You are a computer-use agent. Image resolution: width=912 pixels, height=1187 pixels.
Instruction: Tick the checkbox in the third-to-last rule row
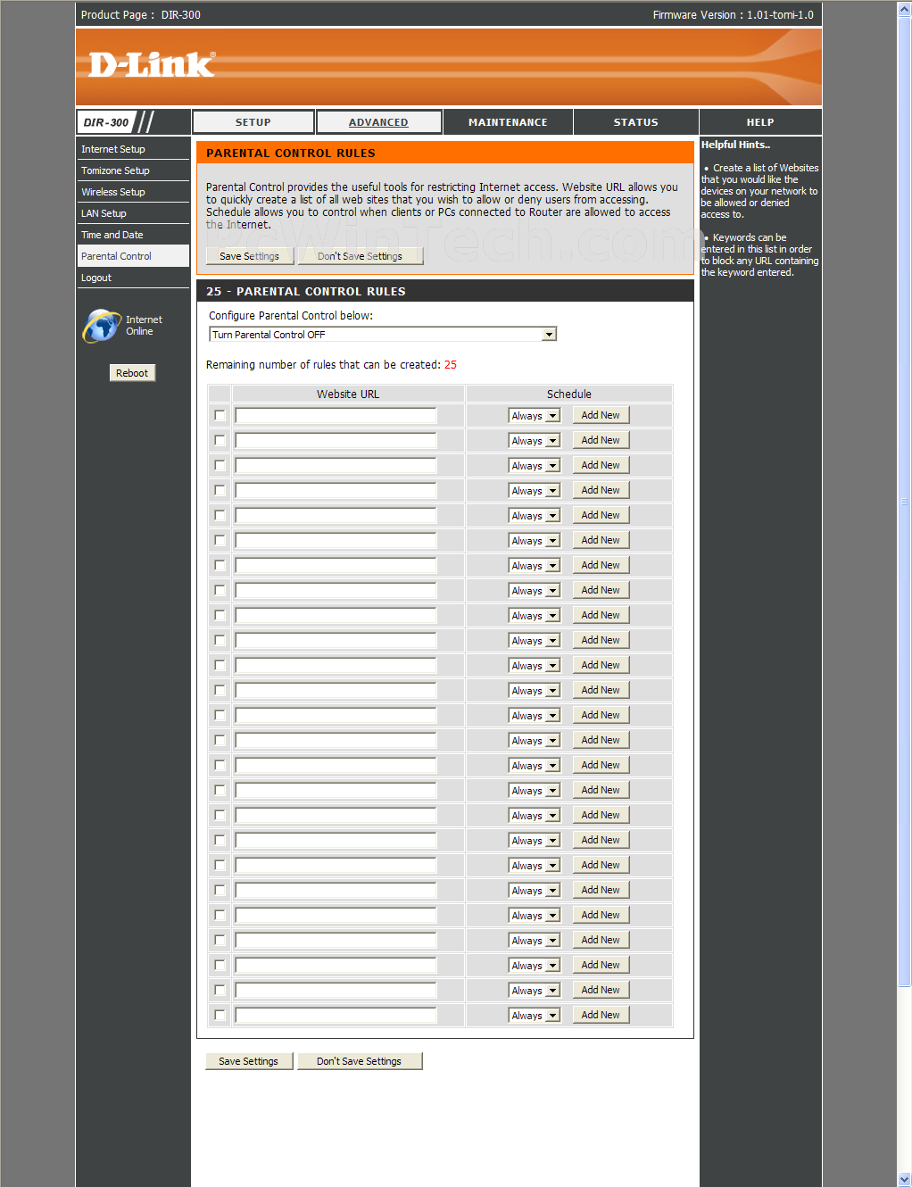click(x=220, y=966)
